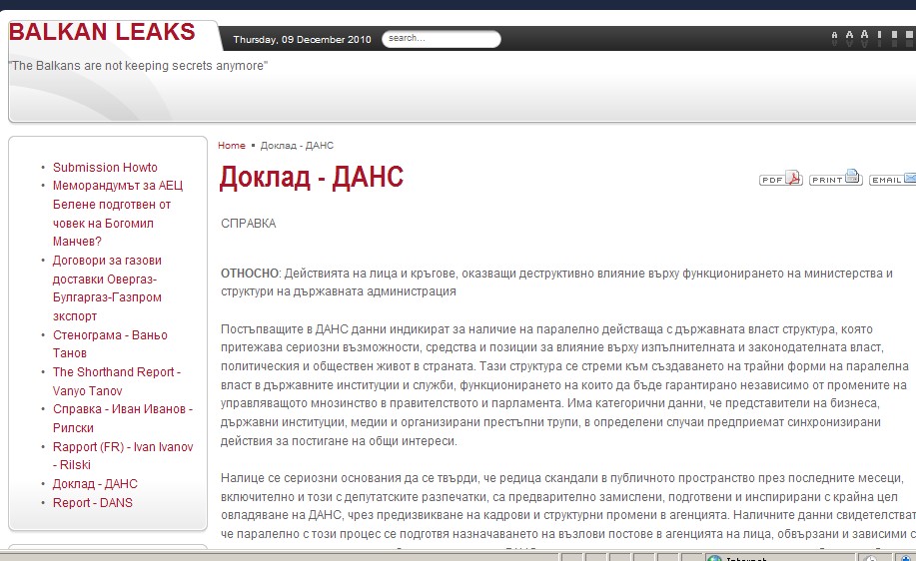Select the smallest font size A icon

[834, 38]
